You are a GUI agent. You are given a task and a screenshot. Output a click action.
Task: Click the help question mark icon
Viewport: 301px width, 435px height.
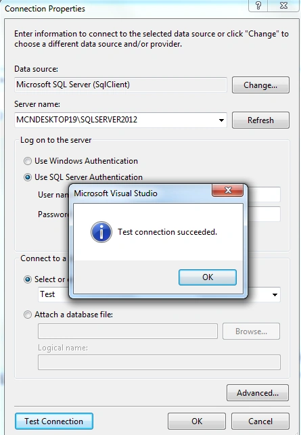[x=258, y=5]
